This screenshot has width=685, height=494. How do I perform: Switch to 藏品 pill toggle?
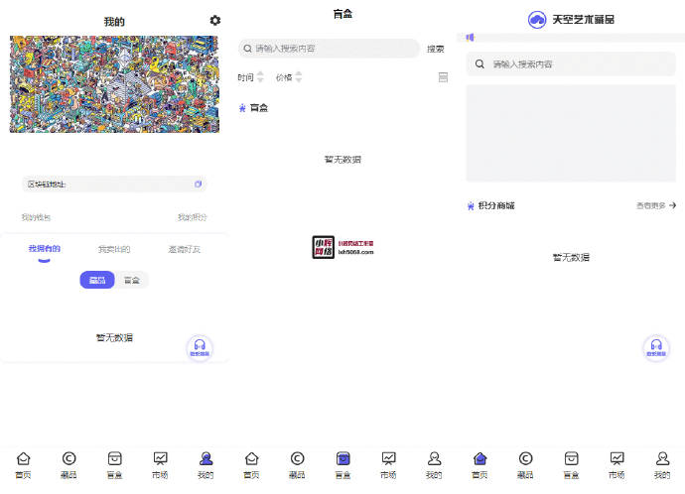point(97,280)
